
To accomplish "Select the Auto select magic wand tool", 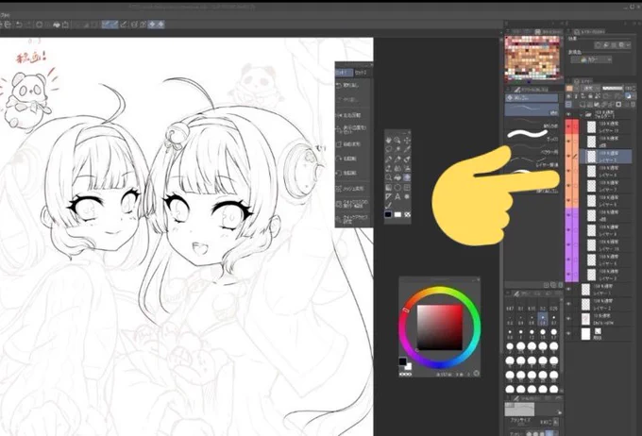I will coord(397,149).
